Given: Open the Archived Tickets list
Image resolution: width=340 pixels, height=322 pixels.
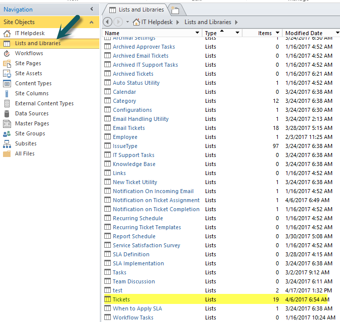Looking at the screenshot, I should click(133, 74).
